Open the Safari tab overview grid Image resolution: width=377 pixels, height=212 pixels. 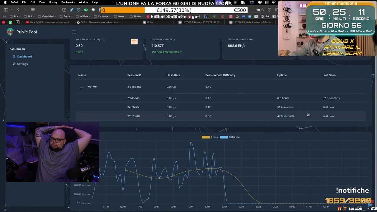coord(33,10)
